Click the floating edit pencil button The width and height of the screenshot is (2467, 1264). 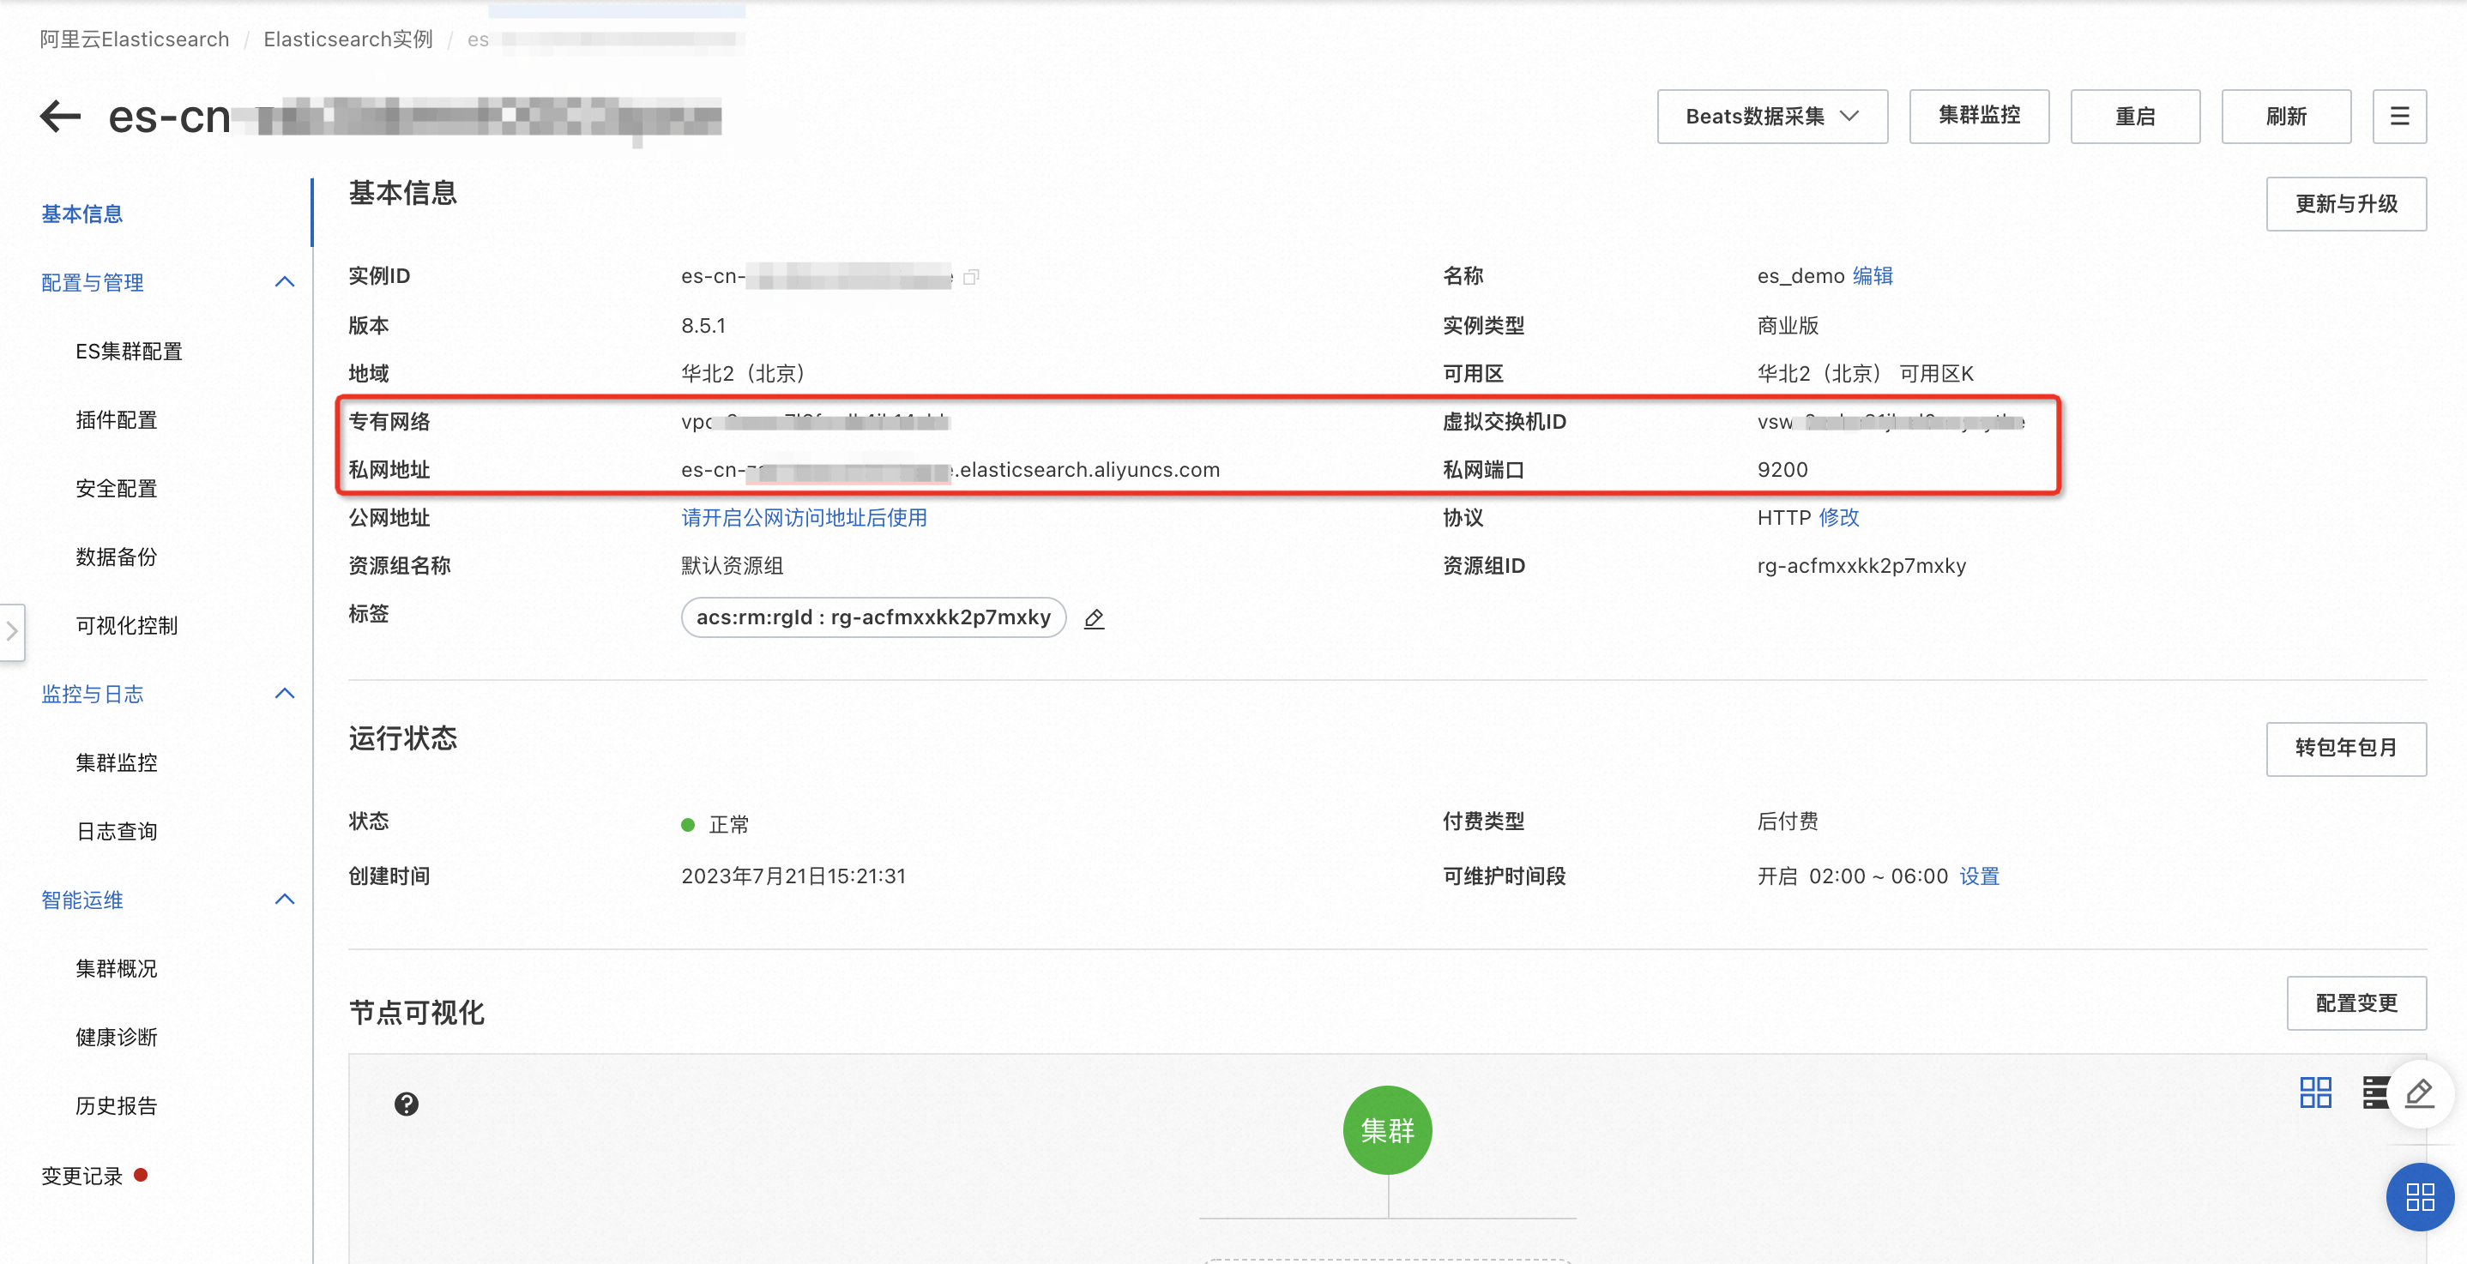click(2419, 1092)
